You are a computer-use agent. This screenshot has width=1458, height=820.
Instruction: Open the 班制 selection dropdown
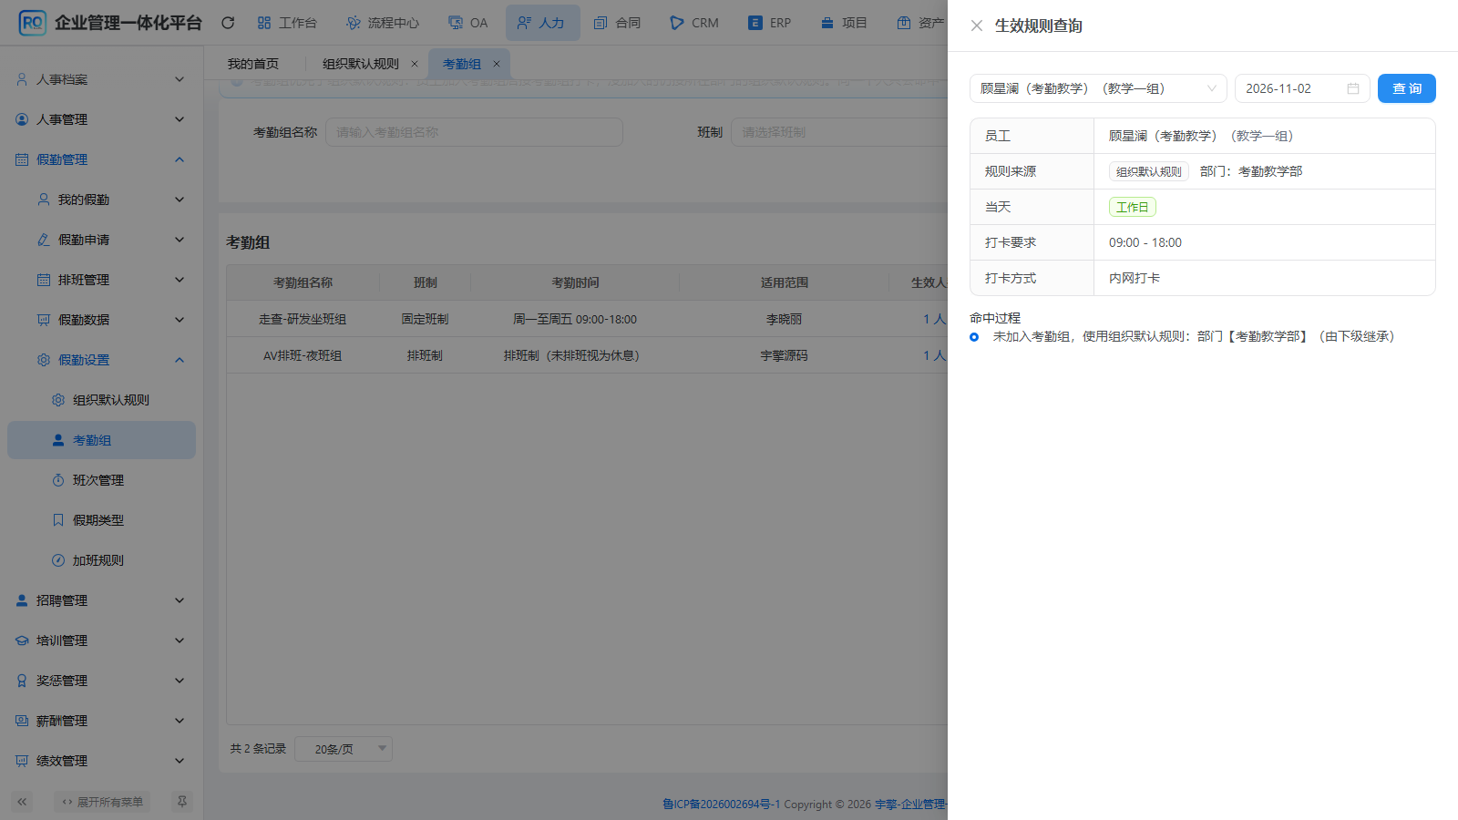tap(839, 132)
